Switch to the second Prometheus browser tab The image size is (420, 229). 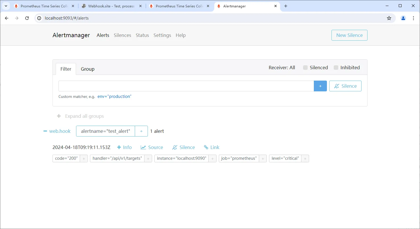(x=179, y=6)
